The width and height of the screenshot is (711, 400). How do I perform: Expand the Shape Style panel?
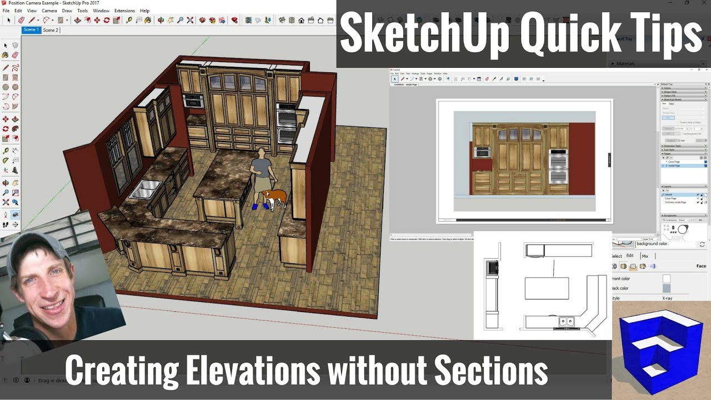pos(684,92)
